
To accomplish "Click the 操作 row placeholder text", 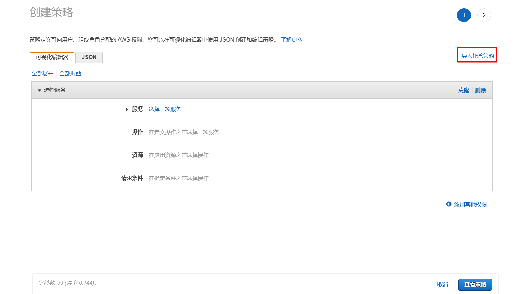I will click(x=184, y=132).
